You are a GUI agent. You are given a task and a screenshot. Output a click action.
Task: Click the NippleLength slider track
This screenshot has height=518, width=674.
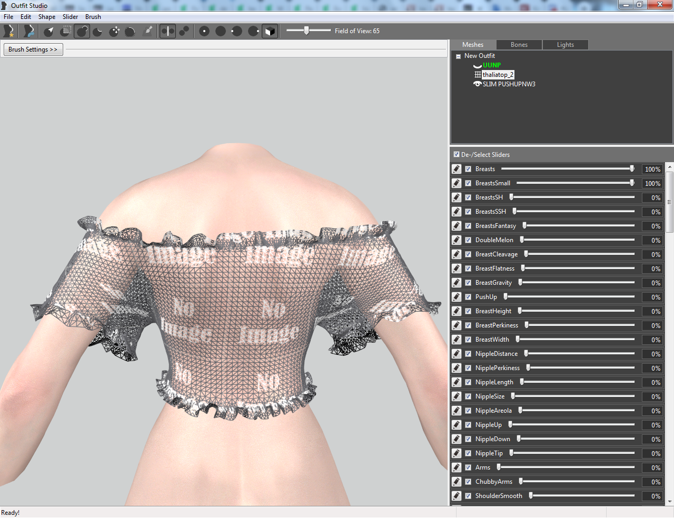point(577,382)
